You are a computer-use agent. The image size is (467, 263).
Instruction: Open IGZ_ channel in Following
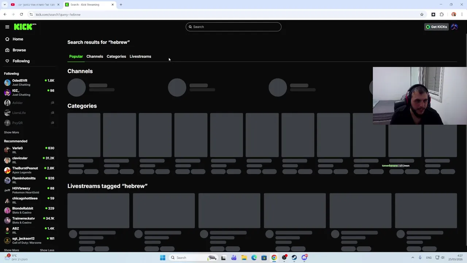(x=29, y=92)
